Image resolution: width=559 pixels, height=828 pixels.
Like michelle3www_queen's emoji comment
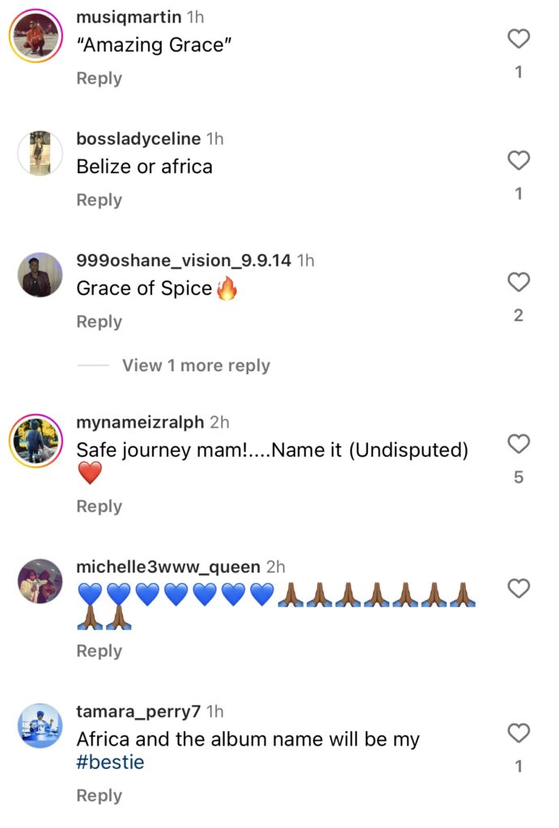point(519,589)
